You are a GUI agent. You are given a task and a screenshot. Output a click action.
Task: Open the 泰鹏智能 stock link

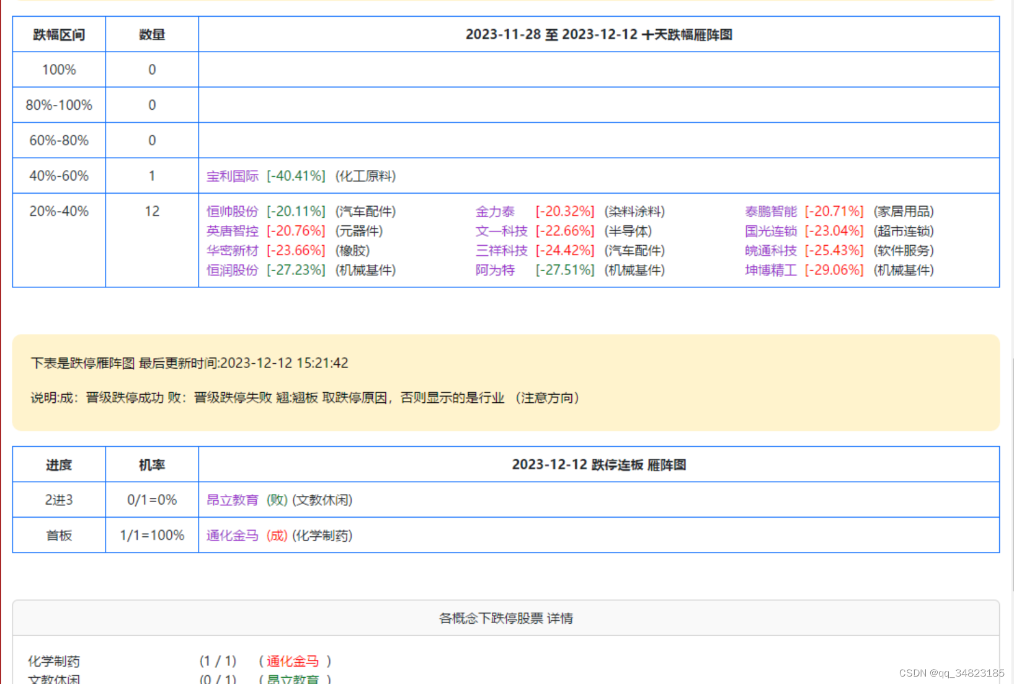[771, 212]
